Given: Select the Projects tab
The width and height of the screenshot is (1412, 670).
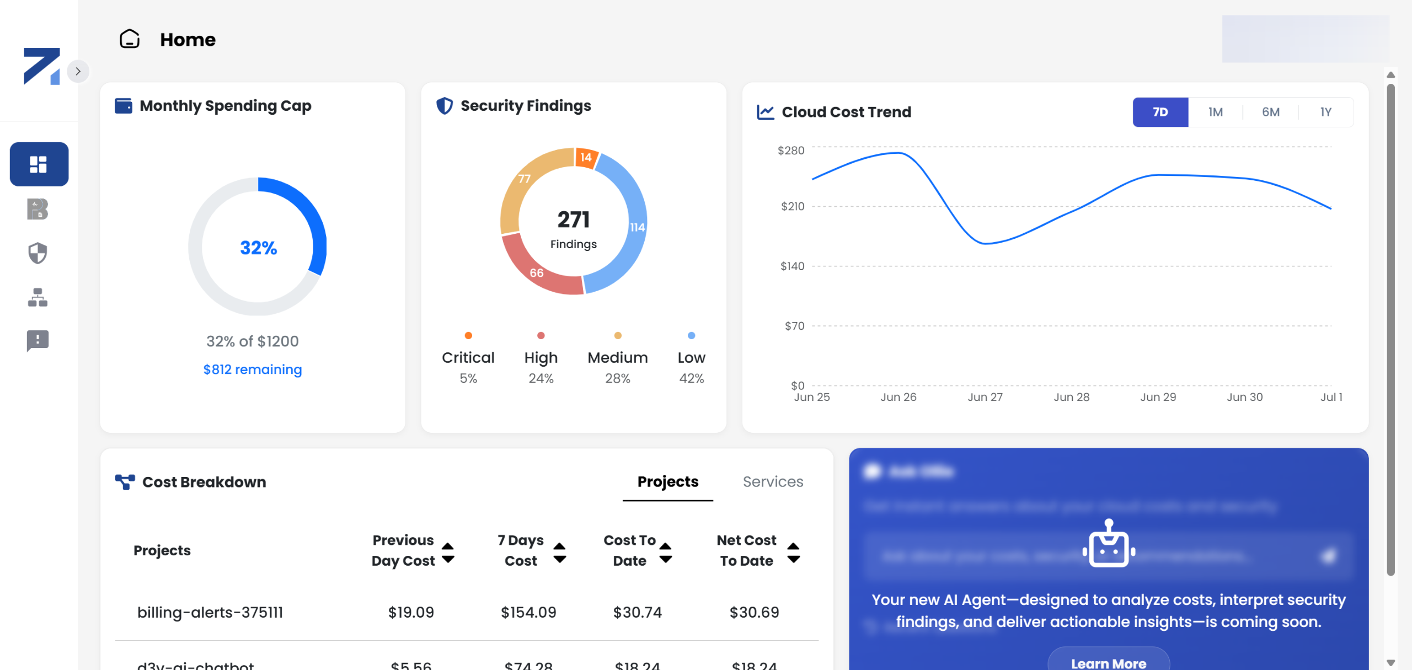Looking at the screenshot, I should tap(667, 481).
